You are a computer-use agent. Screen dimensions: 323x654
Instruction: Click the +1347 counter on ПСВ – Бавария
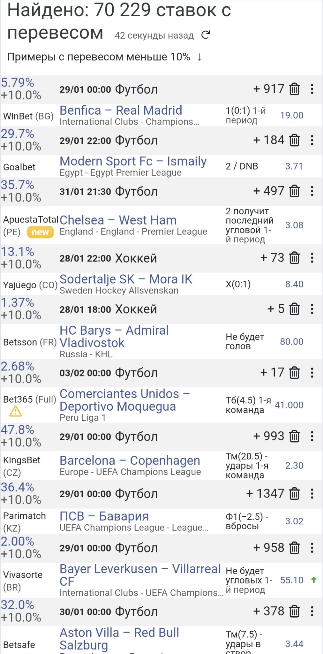tap(265, 494)
